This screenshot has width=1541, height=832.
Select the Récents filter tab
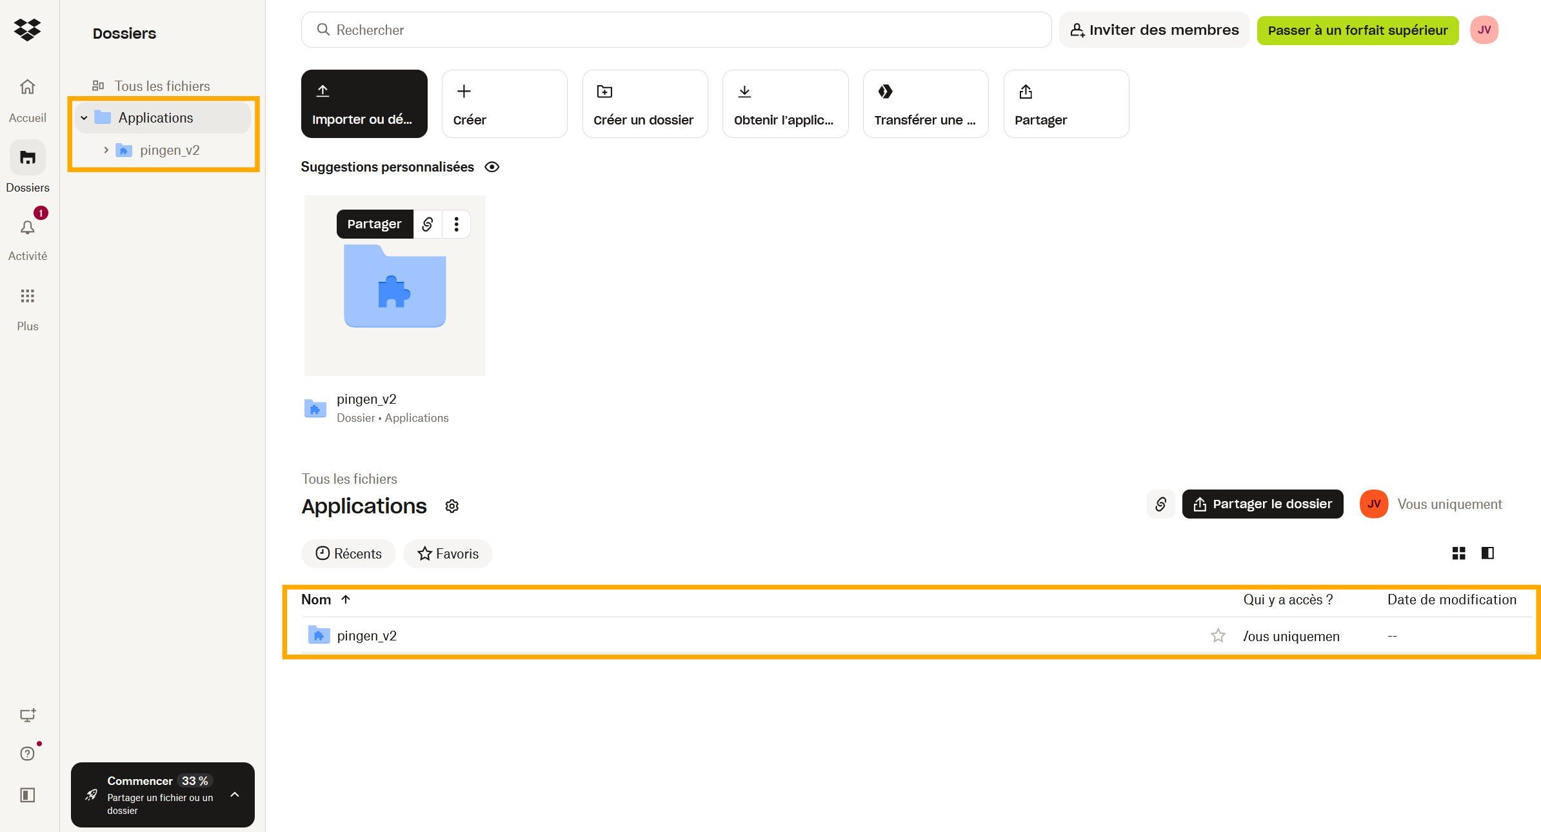(x=348, y=553)
